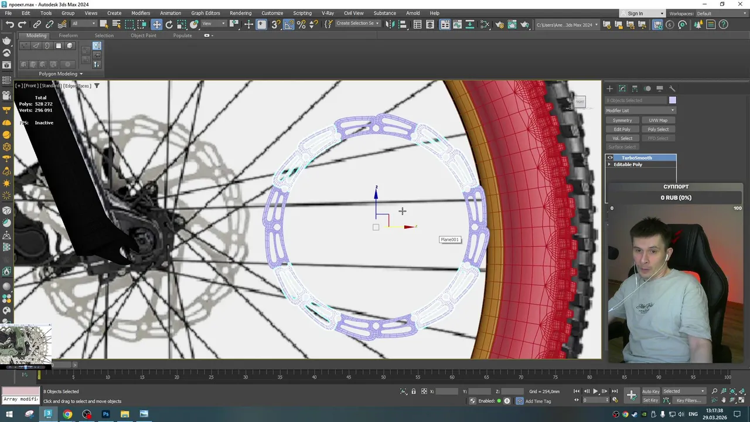Activate the Select and Link tool
This screenshot has height=422, width=750.
(36, 24)
